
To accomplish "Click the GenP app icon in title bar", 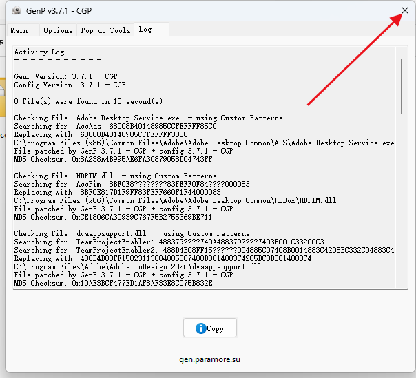I will tap(17, 11).
